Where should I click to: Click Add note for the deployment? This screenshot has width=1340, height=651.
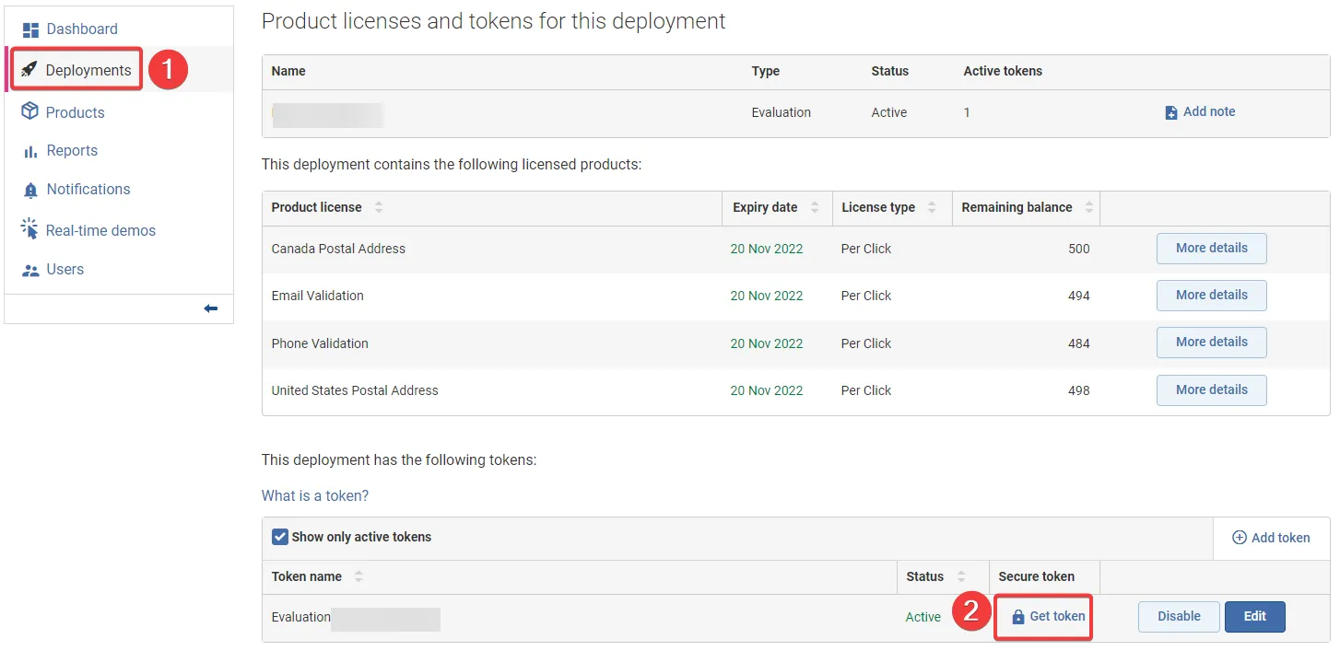pyautogui.click(x=1200, y=111)
